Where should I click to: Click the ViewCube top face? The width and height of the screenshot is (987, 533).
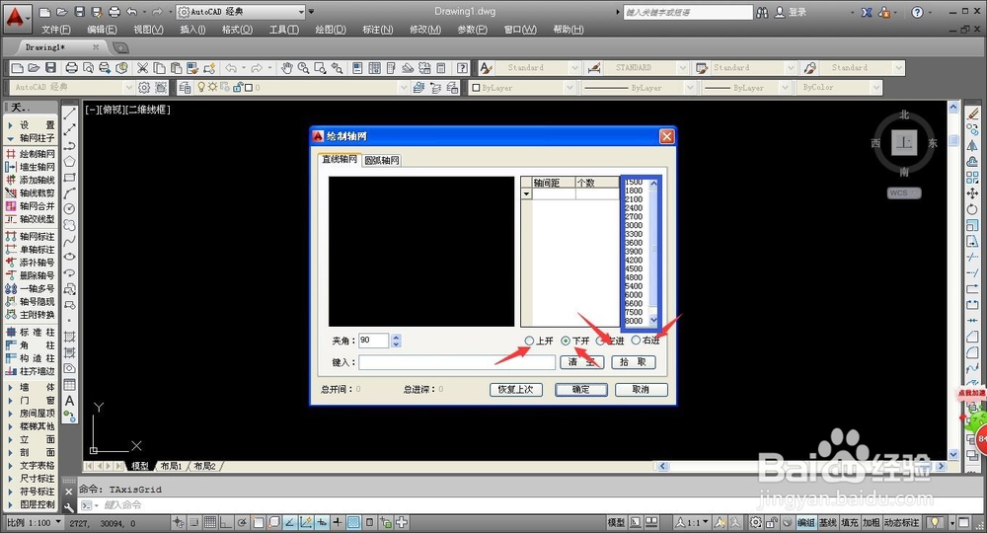coord(904,143)
